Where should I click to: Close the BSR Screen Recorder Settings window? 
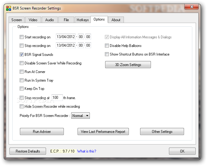(191, 7)
